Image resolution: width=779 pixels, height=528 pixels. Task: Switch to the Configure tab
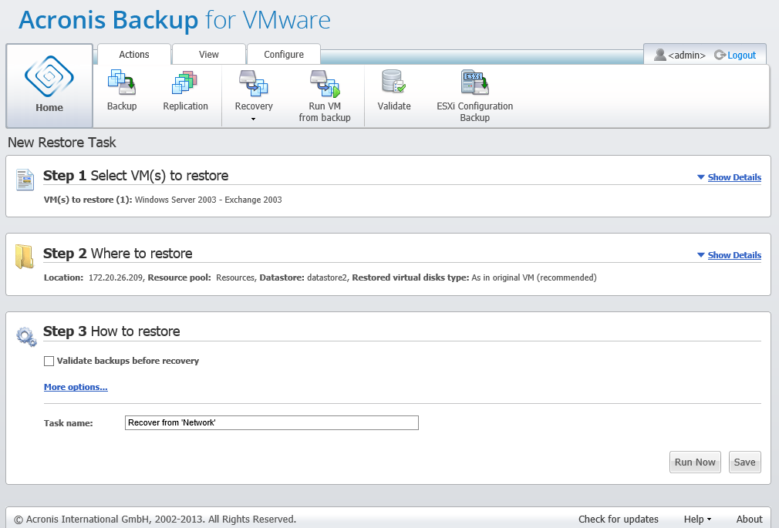point(284,54)
